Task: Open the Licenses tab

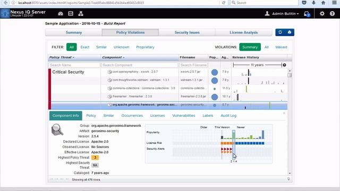Action: [x=157, y=116]
